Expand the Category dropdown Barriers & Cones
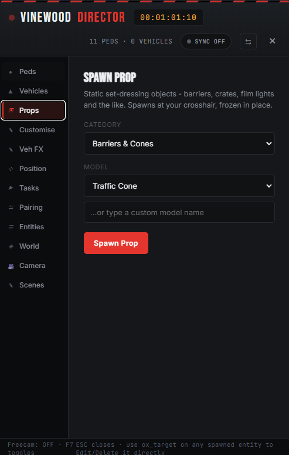 point(179,143)
